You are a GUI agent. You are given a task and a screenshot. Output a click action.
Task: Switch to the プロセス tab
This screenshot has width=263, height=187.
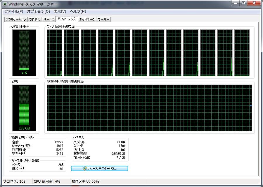pos(34,19)
